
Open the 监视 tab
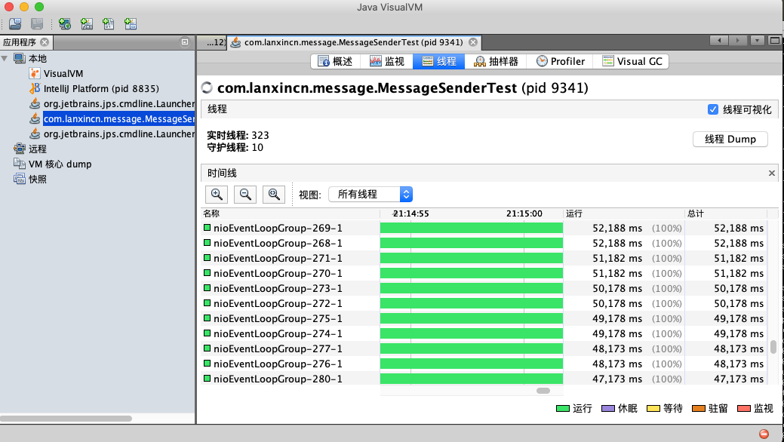click(x=387, y=61)
